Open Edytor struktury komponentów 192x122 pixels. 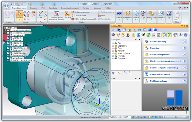point(84,19)
